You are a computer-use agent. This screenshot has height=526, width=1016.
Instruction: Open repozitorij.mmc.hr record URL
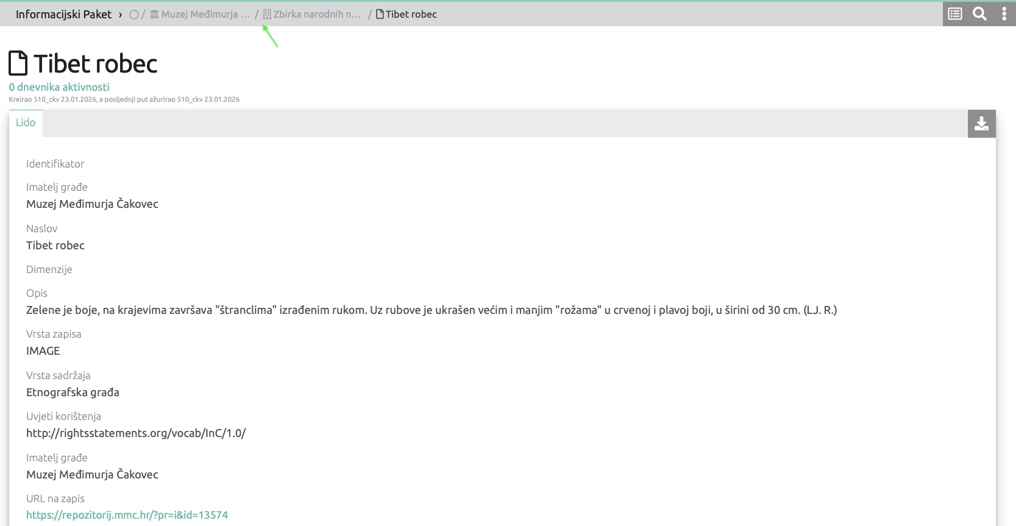pos(127,515)
